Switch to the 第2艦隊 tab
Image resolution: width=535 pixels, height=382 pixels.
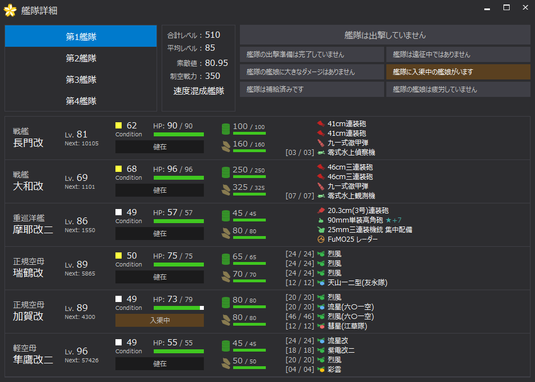tap(81, 58)
